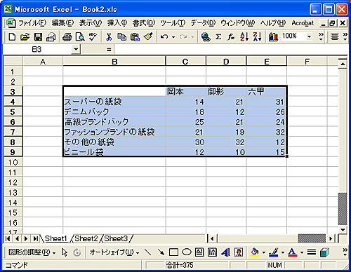Jump to first sheet tab arrow

(x=8, y=238)
